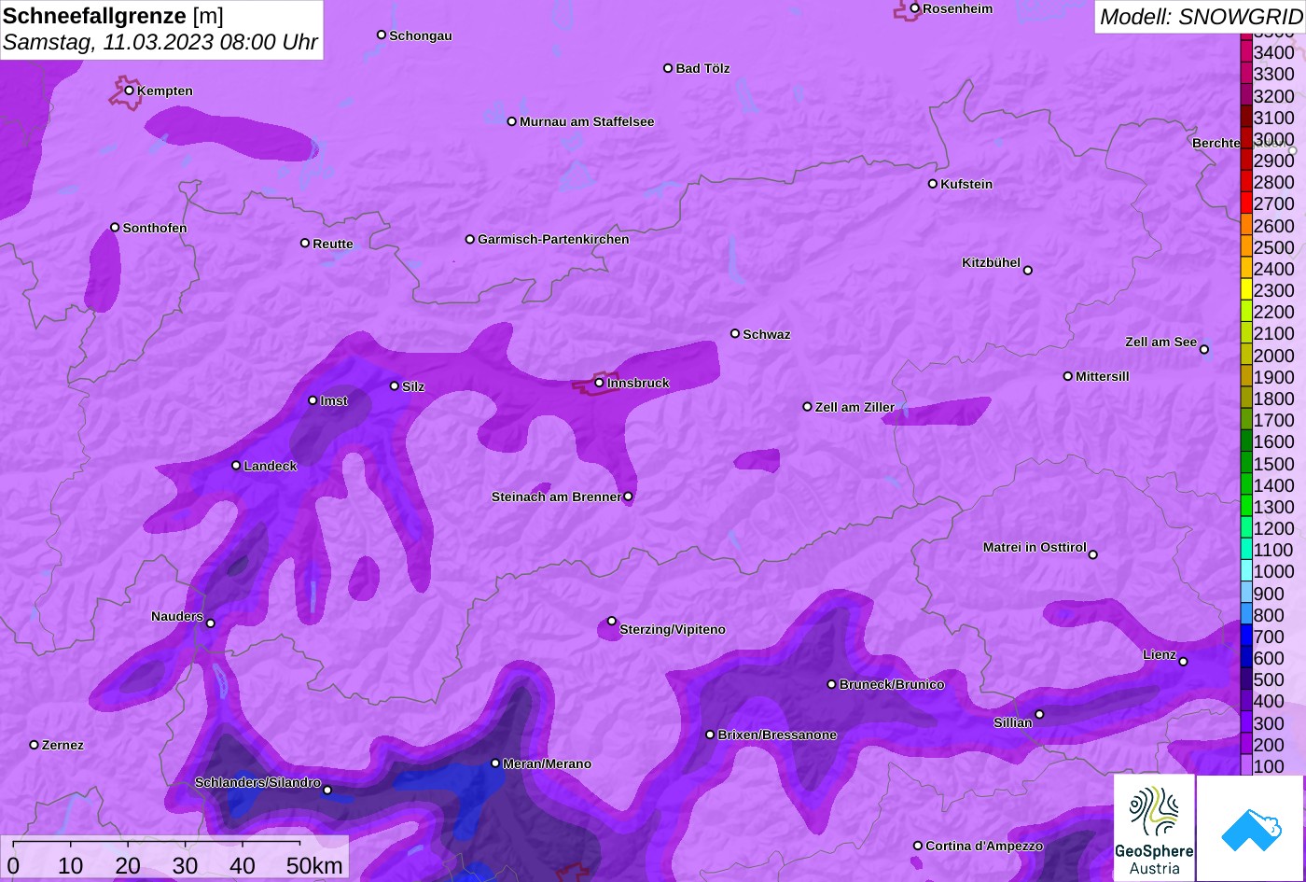Select the Kempten city marker
The height and width of the screenshot is (882, 1306).
(130, 91)
